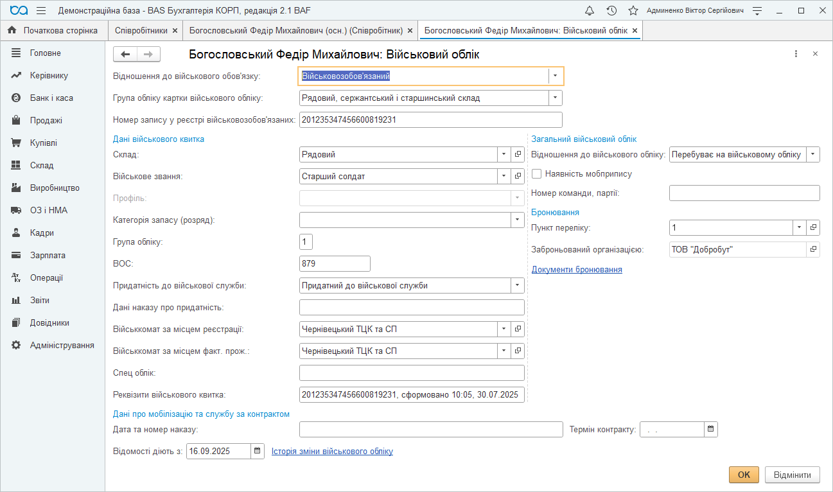Click the Спец облік input field
This screenshot has width=833, height=492.
click(412, 373)
